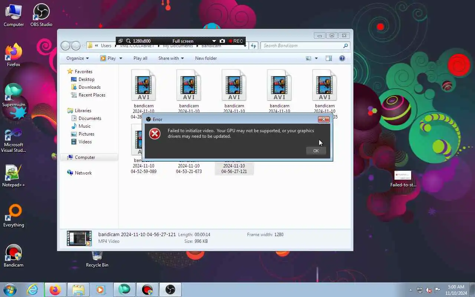Switch to Windows Explorer in taskbar
Viewport: 475px width, 297px height.
click(78, 290)
